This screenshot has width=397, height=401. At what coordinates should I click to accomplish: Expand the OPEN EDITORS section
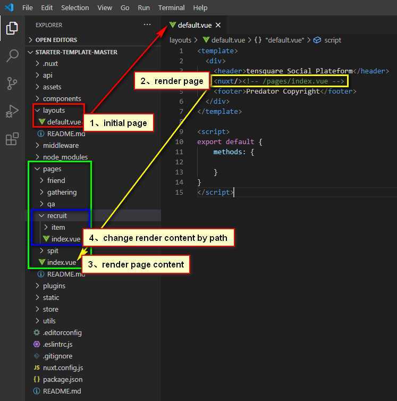[x=94, y=40]
